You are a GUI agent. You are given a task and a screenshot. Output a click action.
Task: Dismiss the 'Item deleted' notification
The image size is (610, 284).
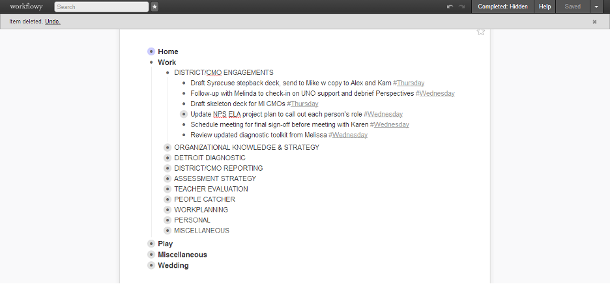(594, 21)
